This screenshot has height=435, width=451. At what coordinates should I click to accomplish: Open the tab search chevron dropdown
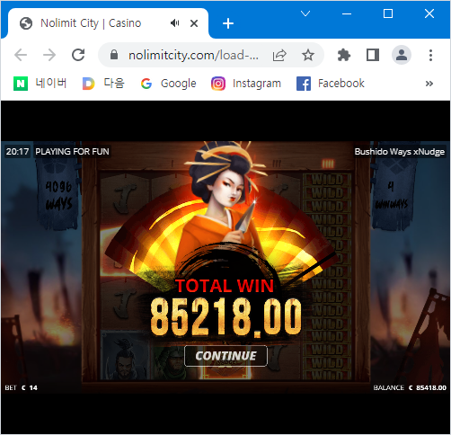point(305,13)
